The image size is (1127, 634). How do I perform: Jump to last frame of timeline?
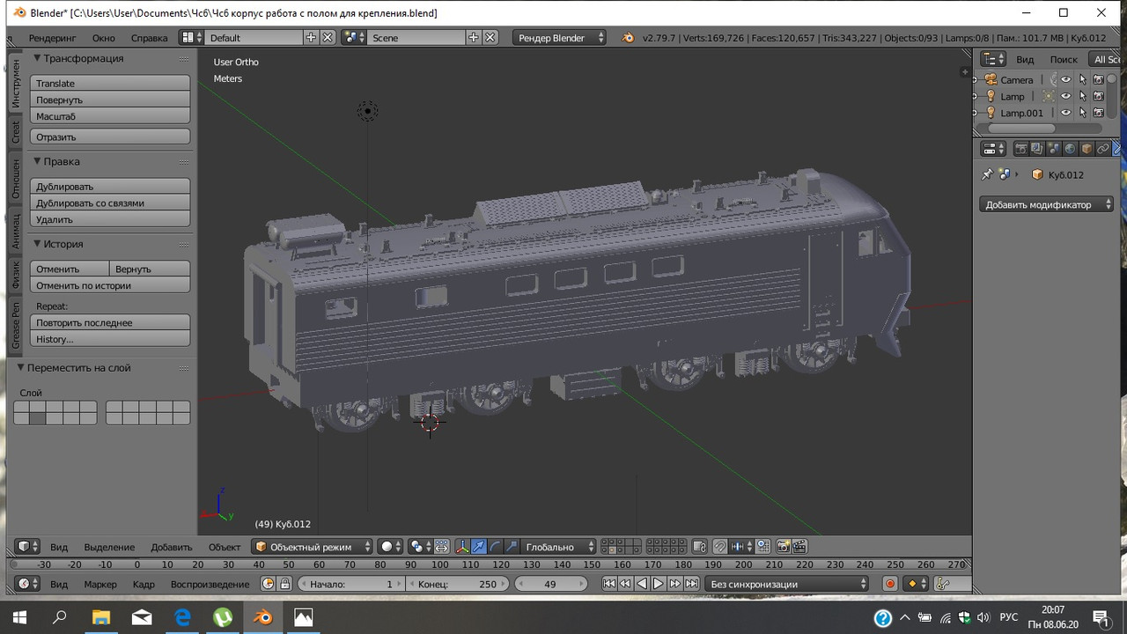point(692,584)
